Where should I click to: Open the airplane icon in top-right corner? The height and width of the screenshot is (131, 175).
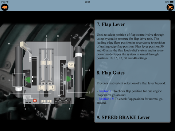click(x=170, y=7)
